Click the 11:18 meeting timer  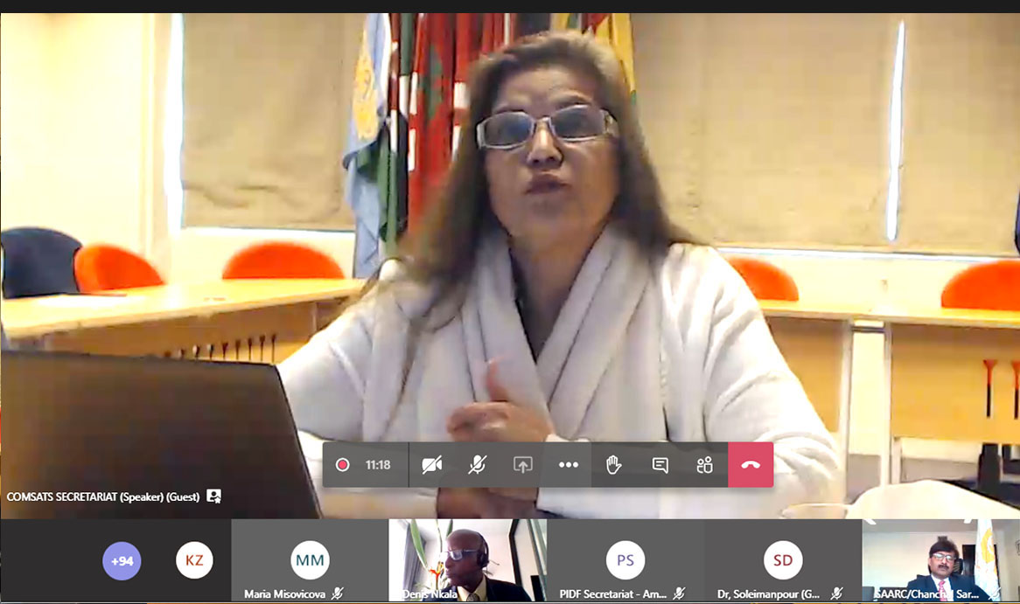(x=378, y=465)
